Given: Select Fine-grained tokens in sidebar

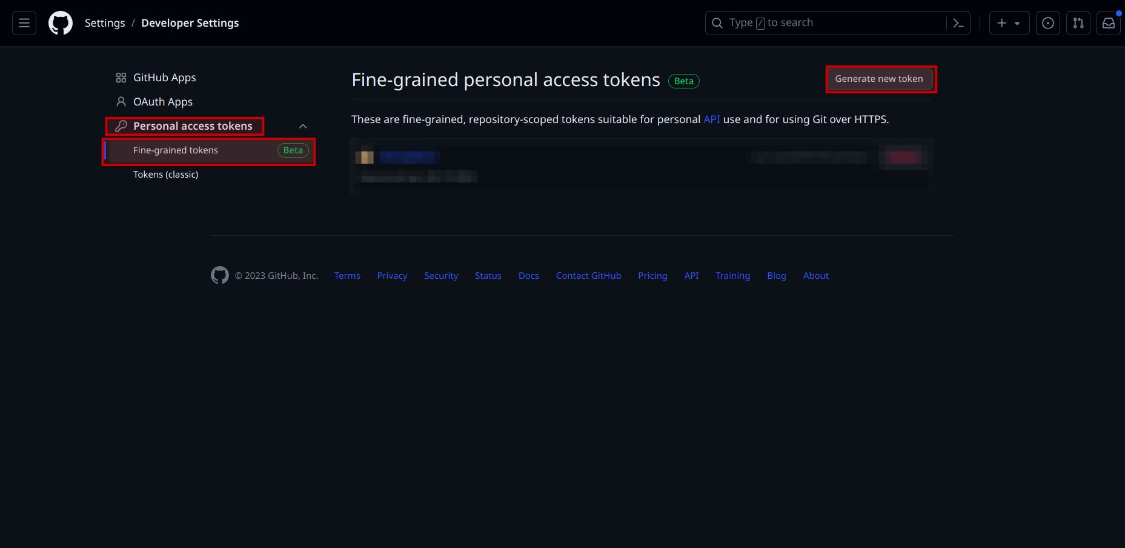Looking at the screenshot, I should click(x=176, y=150).
